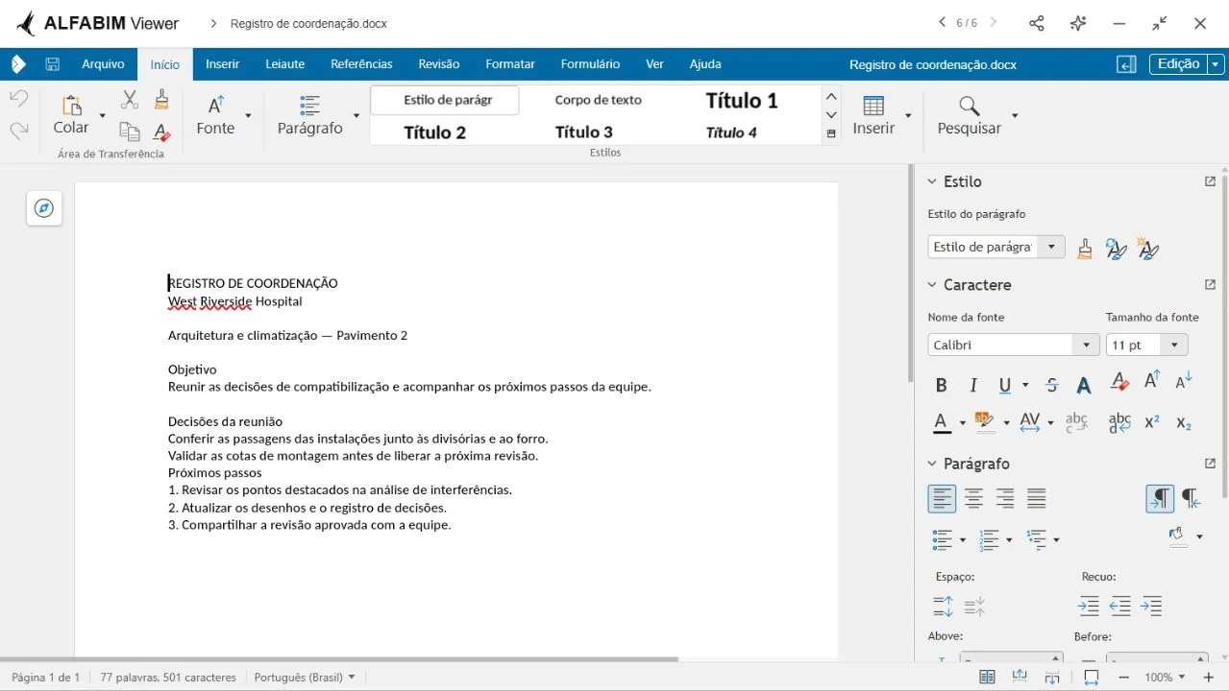1229x691 pixels.
Task: Click the font color A swatch button
Action: pos(942,422)
